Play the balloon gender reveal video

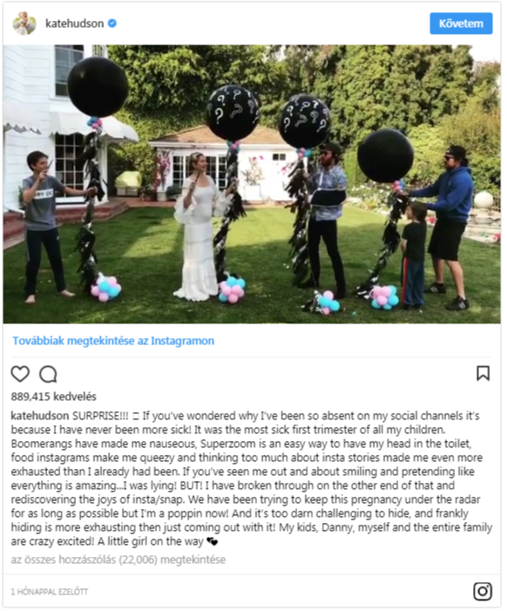(252, 184)
